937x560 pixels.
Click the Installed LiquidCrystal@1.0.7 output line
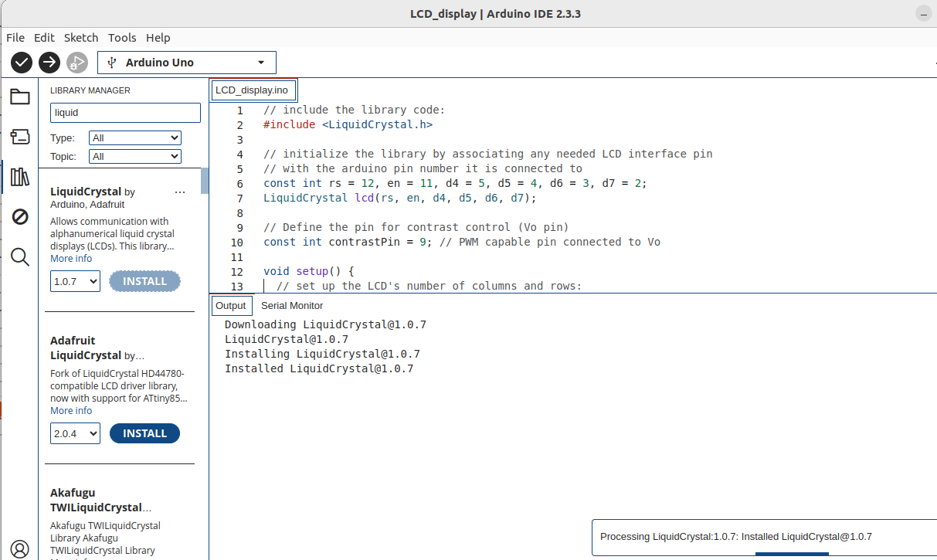319,368
